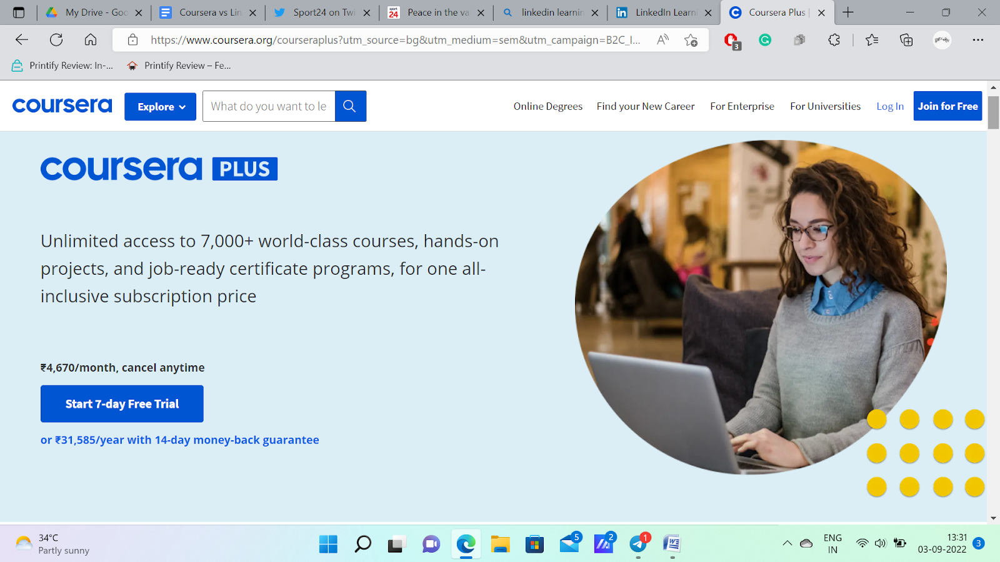This screenshot has width=1000, height=562.
Task: Open the browser profile avatar
Action: click(x=942, y=40)
